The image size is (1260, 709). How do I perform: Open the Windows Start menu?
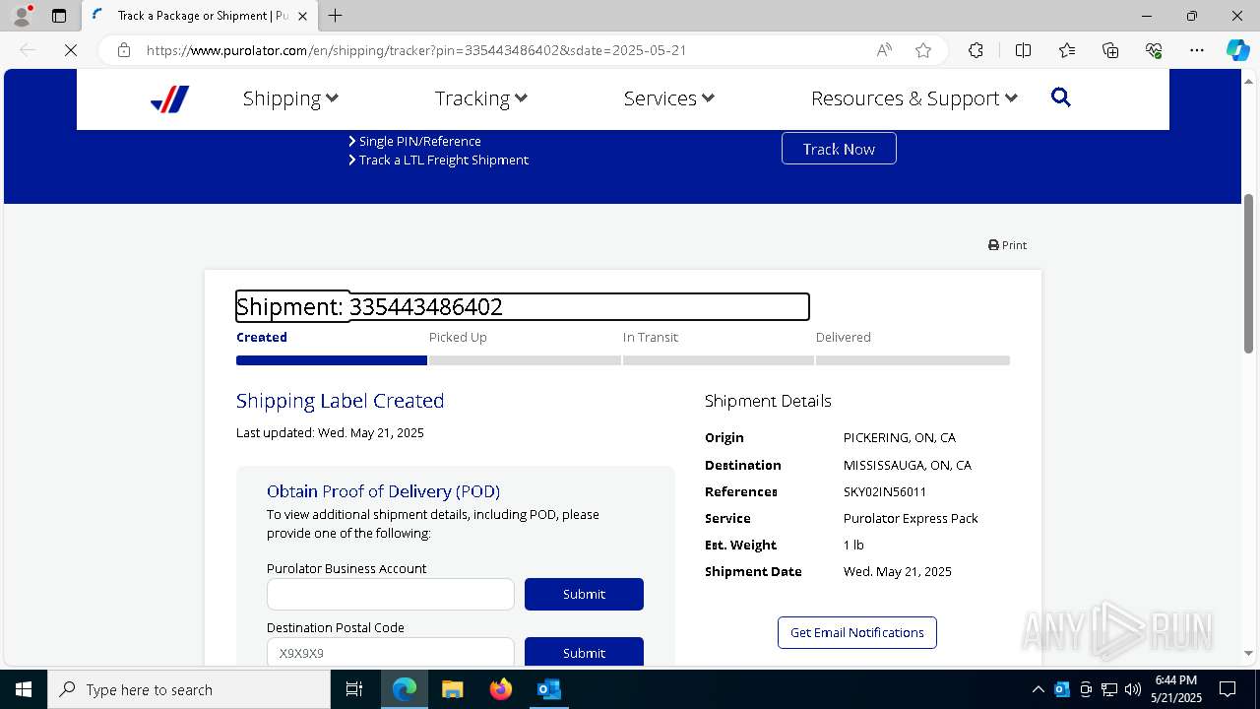point(24,689)
